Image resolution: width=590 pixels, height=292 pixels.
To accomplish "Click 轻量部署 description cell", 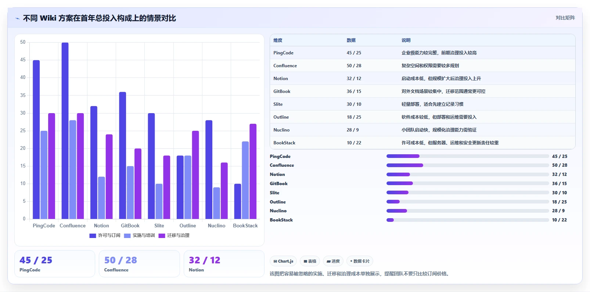I will click(x=432, y=104).
